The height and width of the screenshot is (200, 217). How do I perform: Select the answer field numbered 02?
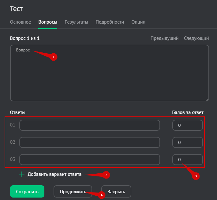click(89, 142)
